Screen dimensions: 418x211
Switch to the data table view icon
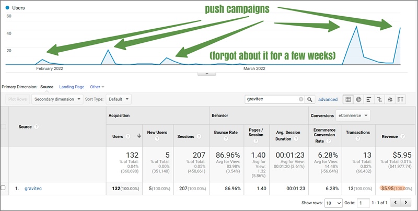tap(348, 99)
